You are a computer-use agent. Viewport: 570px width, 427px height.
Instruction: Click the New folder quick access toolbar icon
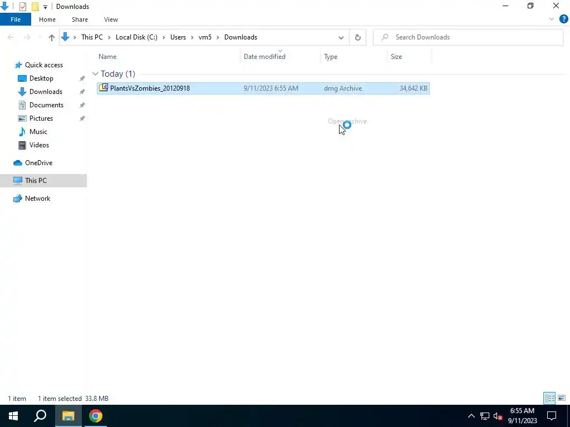coord(35,7)
